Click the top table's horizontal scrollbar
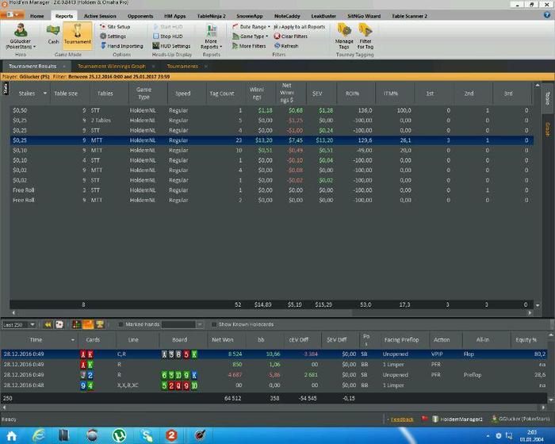 click(272, 312)
